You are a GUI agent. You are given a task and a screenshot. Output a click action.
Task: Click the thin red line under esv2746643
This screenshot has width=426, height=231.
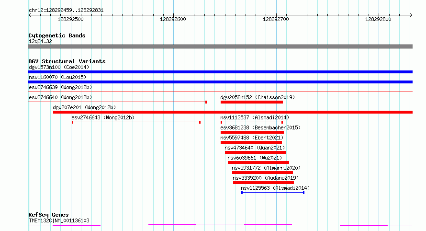136,122
